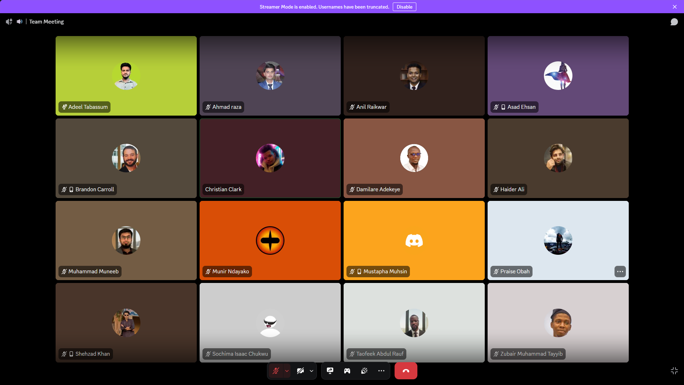Dismiss the Streamer Mode banner

[x=674, y=7]
